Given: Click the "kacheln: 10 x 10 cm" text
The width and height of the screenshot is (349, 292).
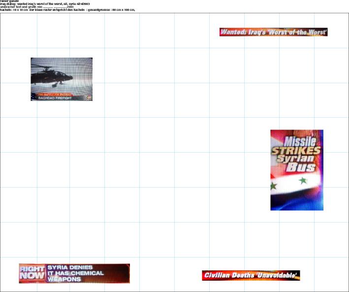Looking at the screenshot, I should 14,10.
